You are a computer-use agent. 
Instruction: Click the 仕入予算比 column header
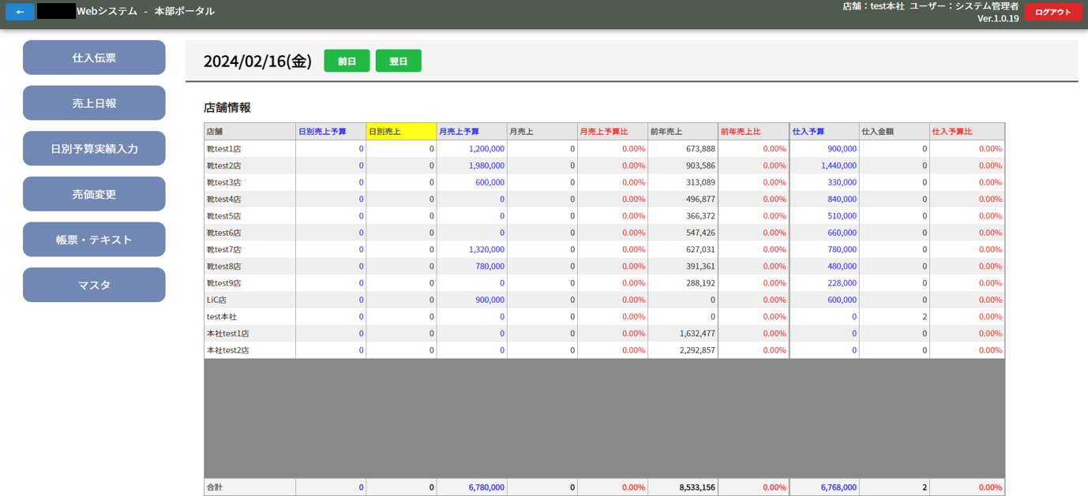pyautogui.click(x=966, y=132)
